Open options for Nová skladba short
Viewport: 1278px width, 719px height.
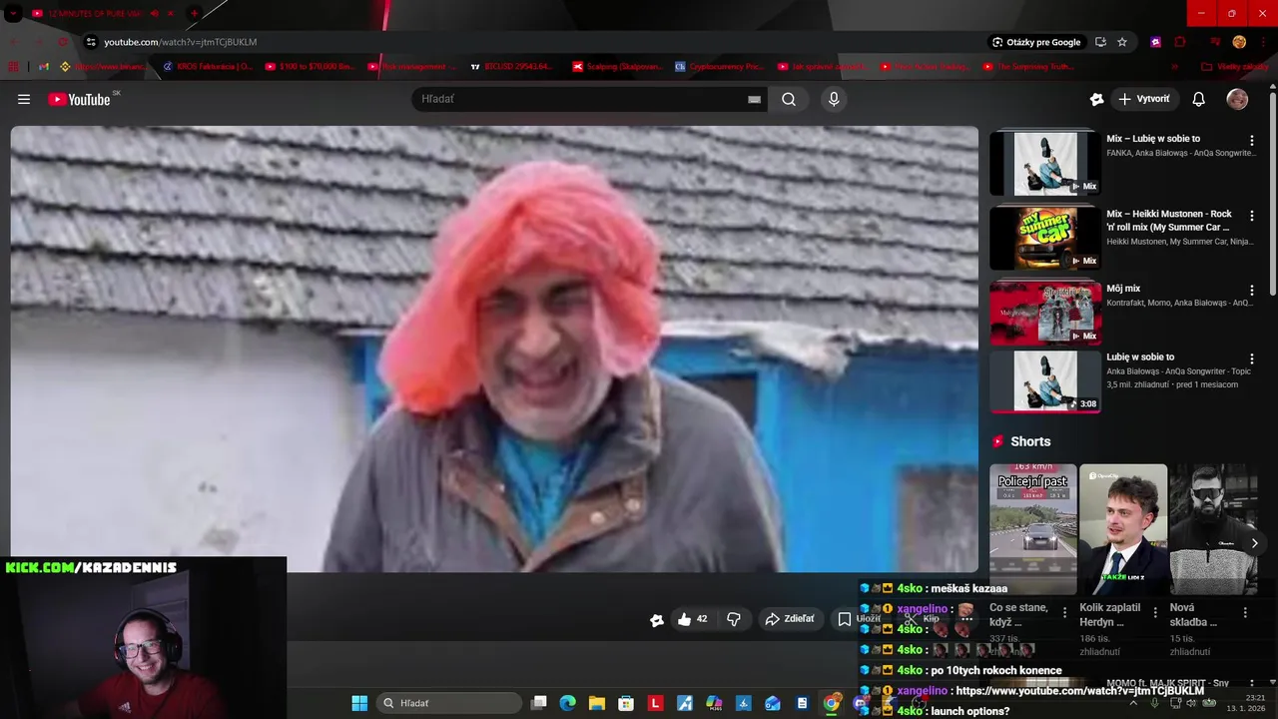click(1245, 612)
